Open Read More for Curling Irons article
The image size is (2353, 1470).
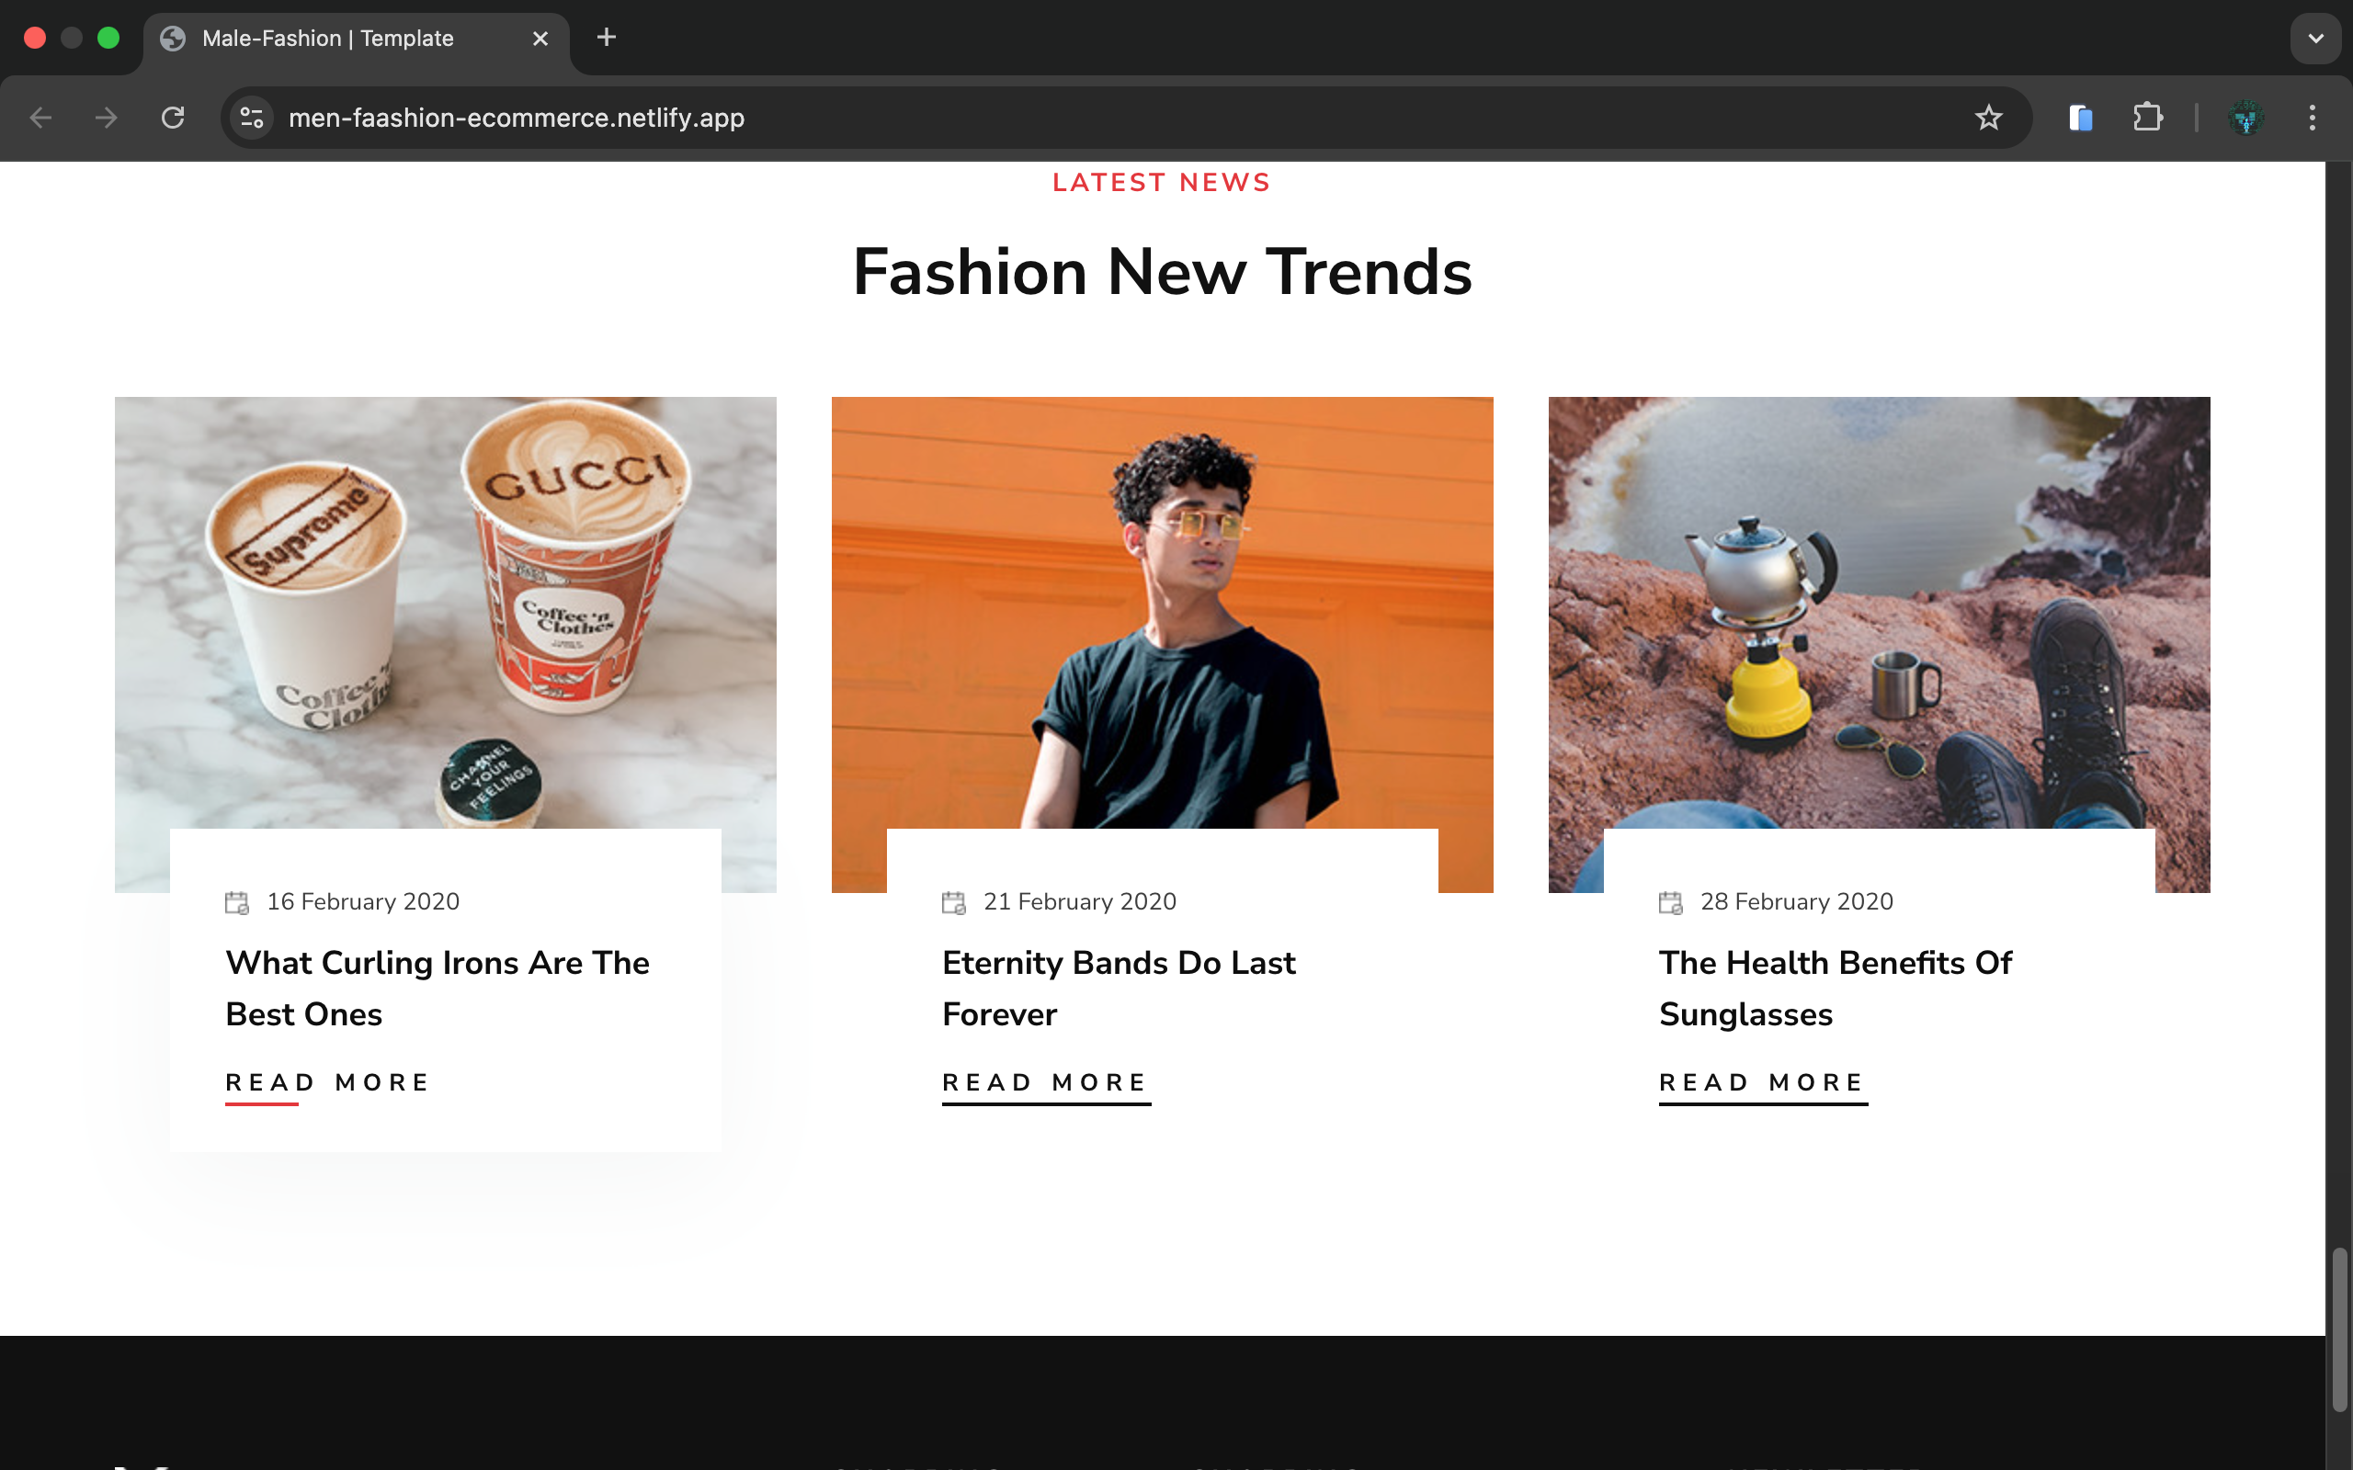(x=329, y=1084)
